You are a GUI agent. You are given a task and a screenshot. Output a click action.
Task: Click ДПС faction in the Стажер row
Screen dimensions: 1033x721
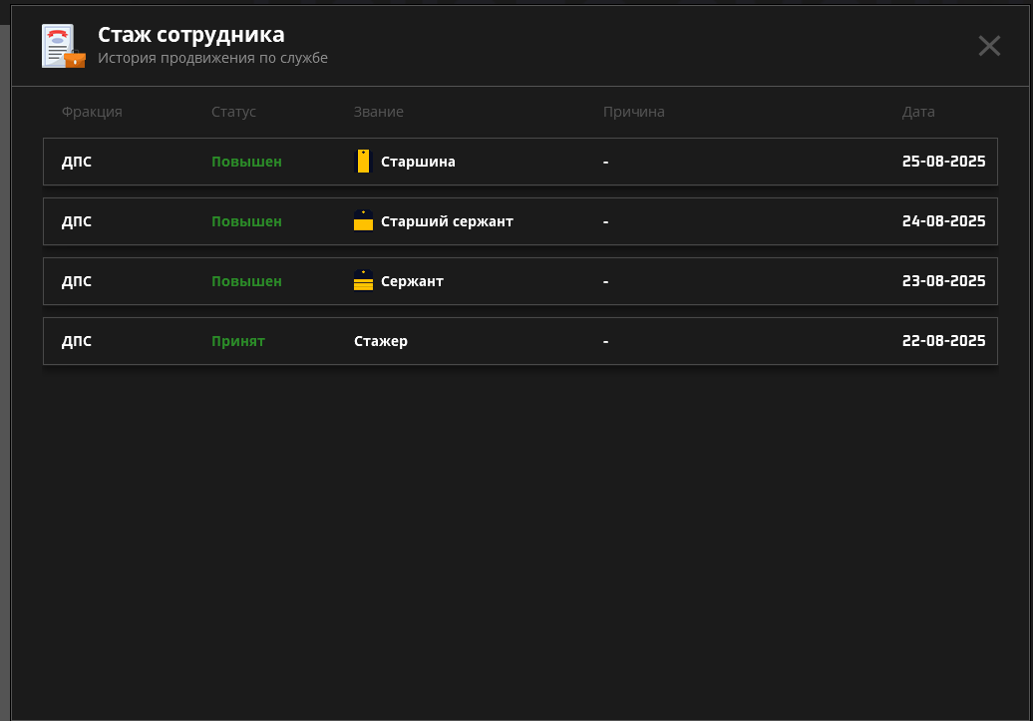(77, 341)
